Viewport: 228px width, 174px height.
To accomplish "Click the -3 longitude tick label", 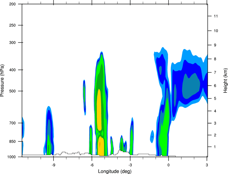I will [130, 165].
